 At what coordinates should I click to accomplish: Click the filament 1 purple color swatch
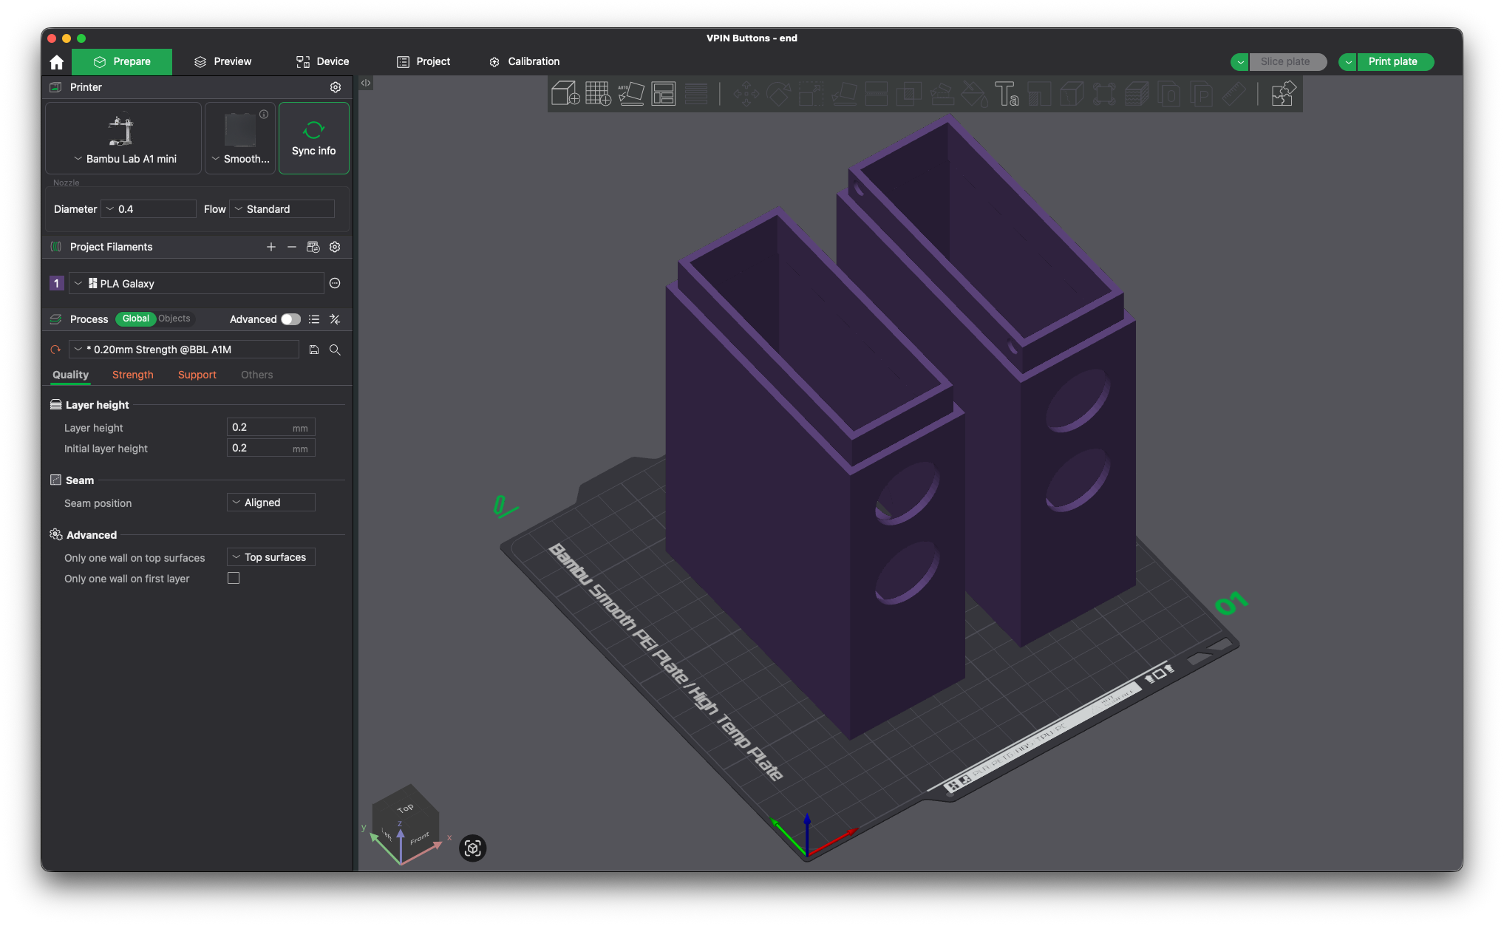56,284
